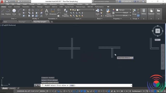Switch to the Drawing1 file tab
Viewport: 166px width, 93px height.
coord(22,22)
